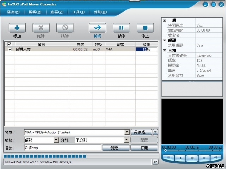
Task: Click the size/time/bitrate status text
Action: point(38,162)
